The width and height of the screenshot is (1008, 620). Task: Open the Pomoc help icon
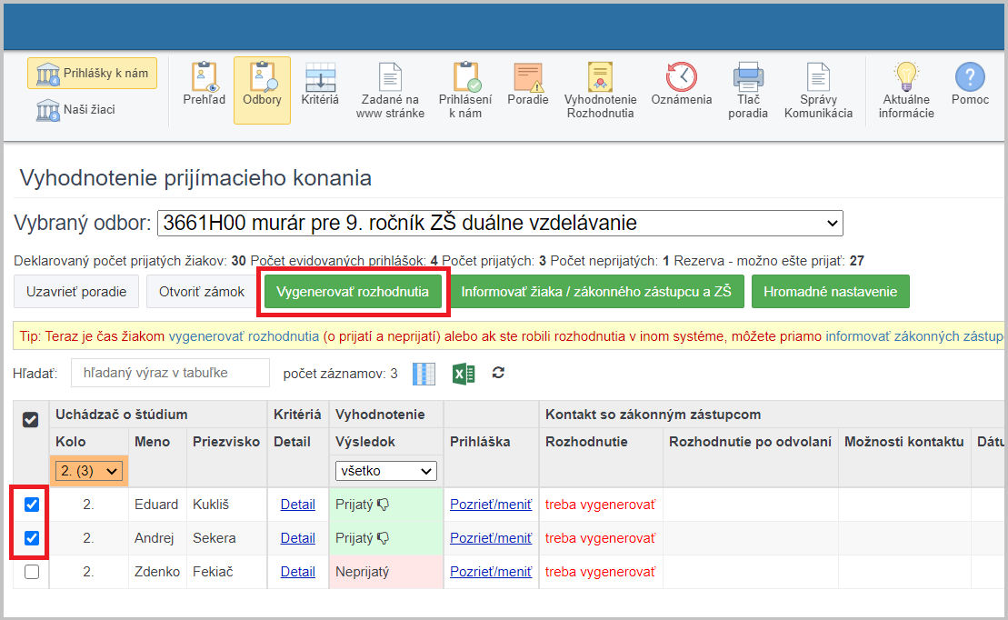pos(970,85)
